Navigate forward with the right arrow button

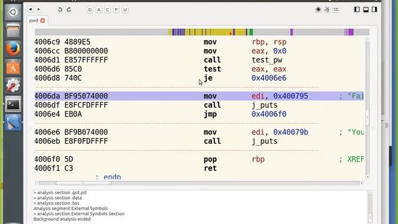[39, 10]
